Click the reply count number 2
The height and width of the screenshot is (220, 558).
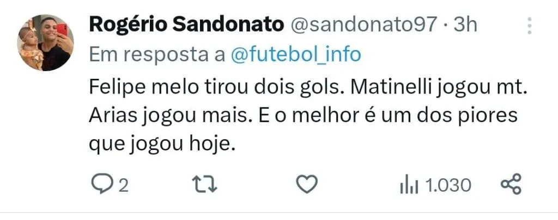[x=123, y=186]
